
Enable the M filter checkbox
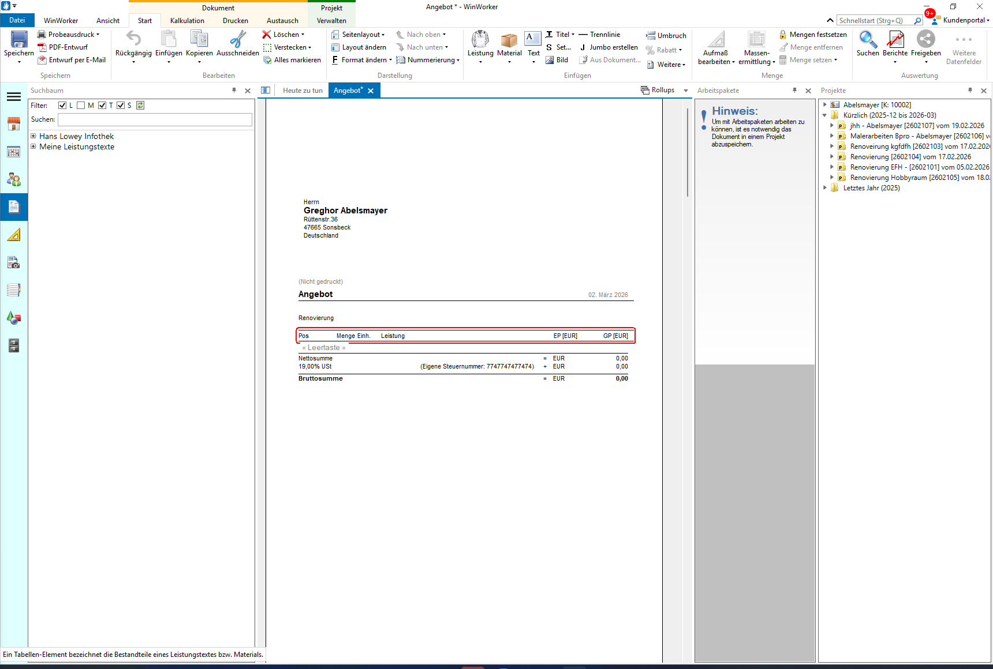[x=81, y=106]
